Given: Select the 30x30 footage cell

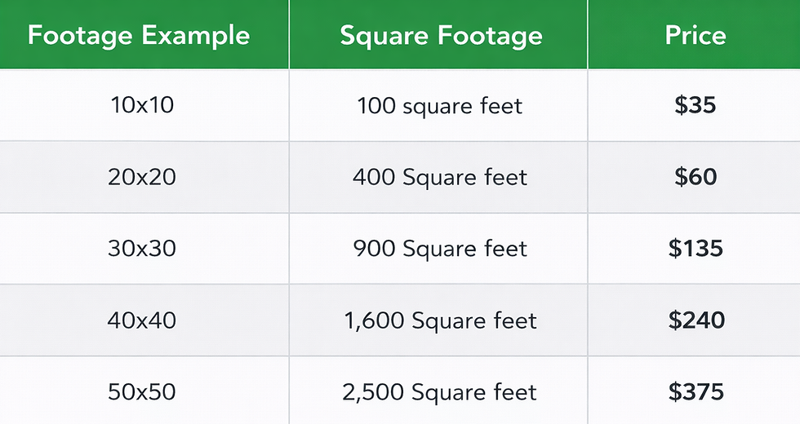Looking at the screenshot, I should (141, 248).
